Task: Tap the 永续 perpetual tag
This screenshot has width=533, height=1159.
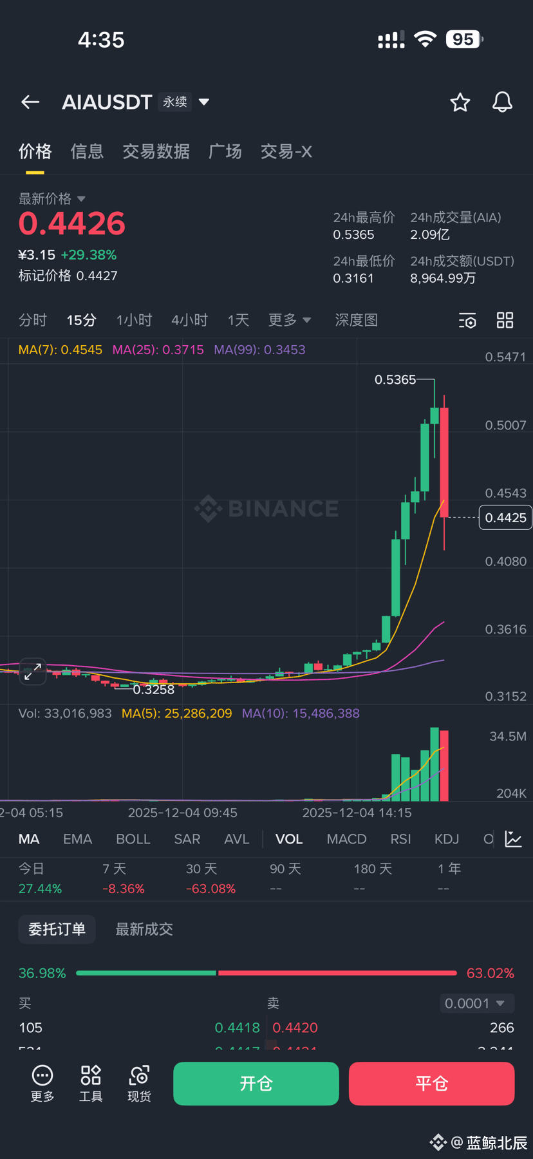Action: pos(175,102)
